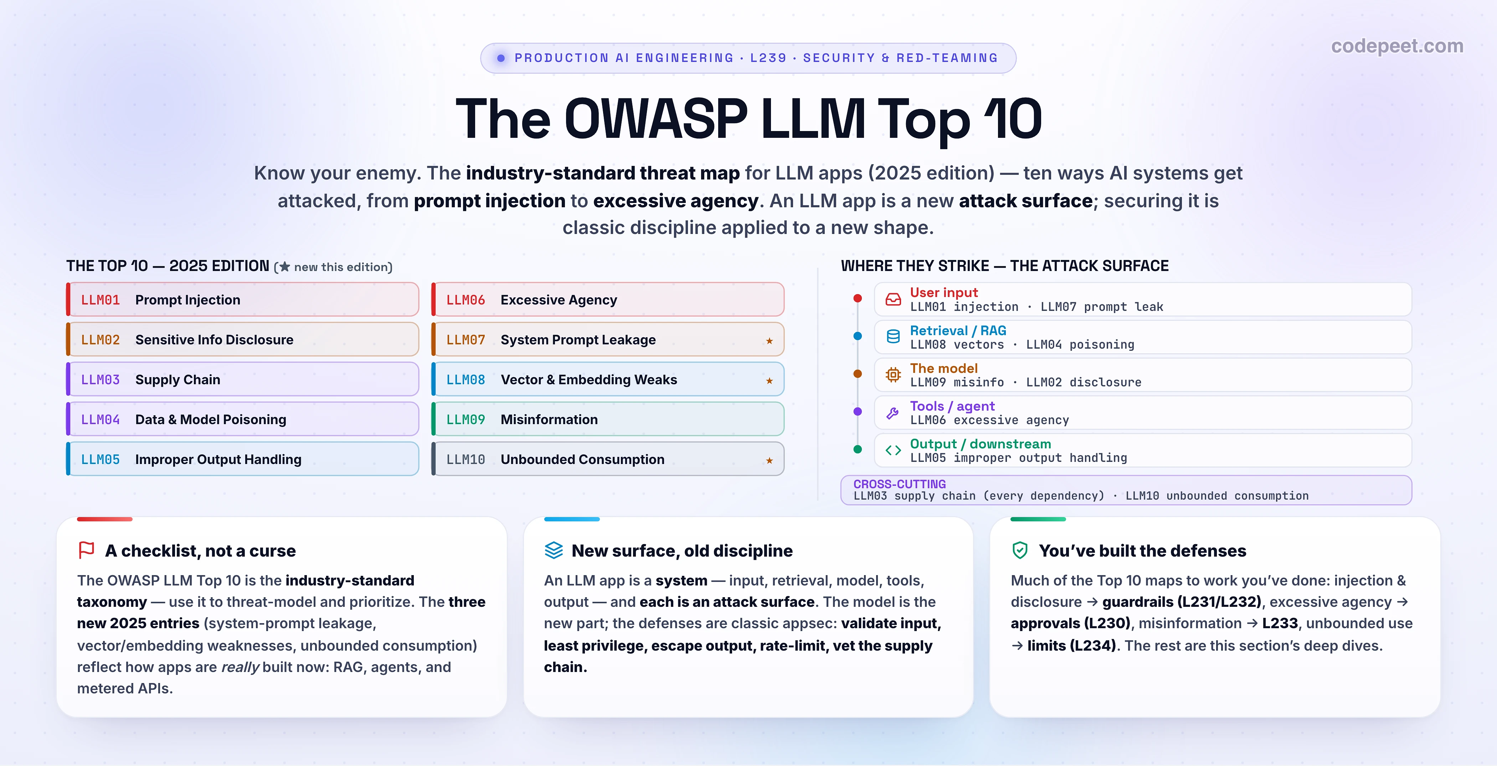Screen dimensions: 1497x766
Task: Select the LLM04 Data & Model Poisoning item
Action: (x=242, y=419)
